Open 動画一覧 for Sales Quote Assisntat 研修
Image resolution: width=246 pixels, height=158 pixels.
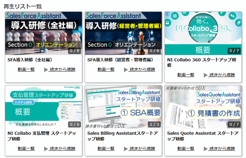click(x=186, y=148)
